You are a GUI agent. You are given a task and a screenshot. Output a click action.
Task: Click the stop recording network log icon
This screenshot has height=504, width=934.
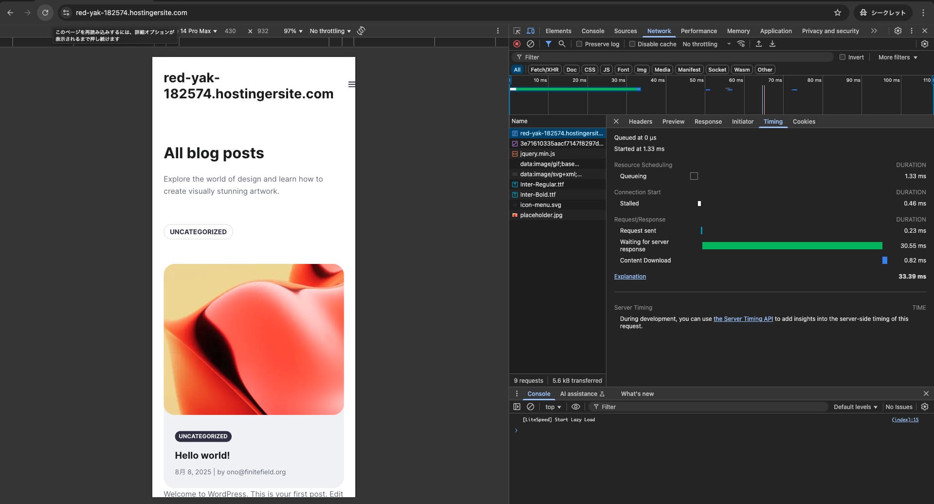pyautogui.click(x=517, y=44)
